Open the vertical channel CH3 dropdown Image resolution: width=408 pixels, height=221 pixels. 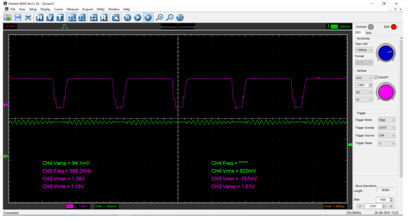[364, 78]
